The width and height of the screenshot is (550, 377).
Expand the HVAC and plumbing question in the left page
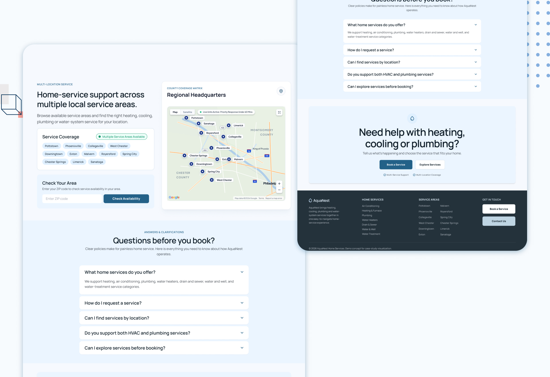[164, 333]
